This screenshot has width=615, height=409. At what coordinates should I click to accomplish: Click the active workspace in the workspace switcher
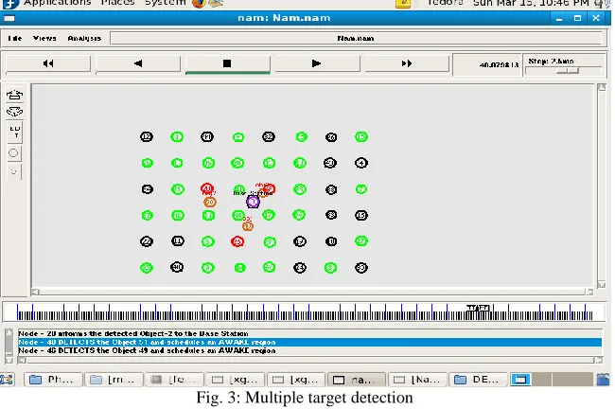(520, 380)
